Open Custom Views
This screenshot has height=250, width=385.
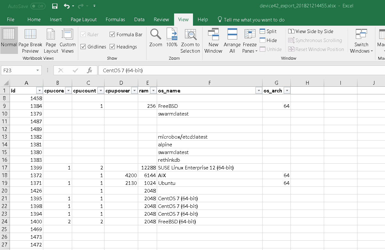68,41
